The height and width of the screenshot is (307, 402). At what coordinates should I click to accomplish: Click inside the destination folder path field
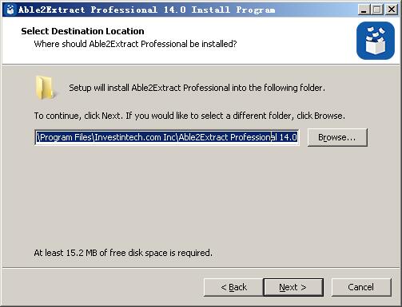(x=166, y=137)
